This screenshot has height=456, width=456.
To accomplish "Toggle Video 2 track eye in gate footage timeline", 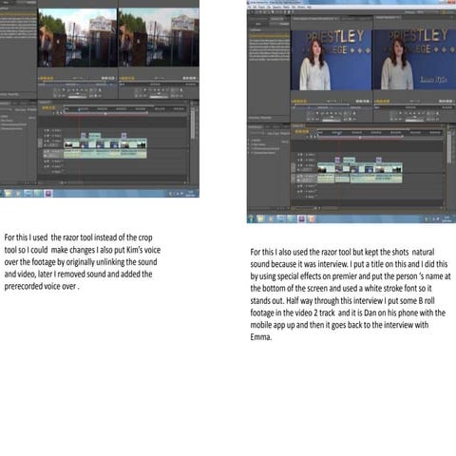I will (x=45, y=136).
